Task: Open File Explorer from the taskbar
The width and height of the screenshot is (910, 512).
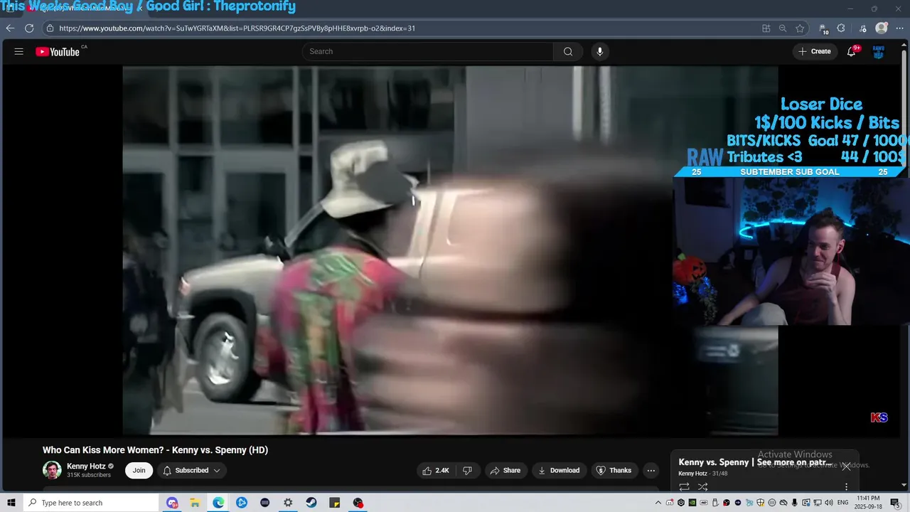Action: coord(195,503)
